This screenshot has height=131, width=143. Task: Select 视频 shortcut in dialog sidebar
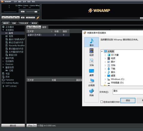91,52
